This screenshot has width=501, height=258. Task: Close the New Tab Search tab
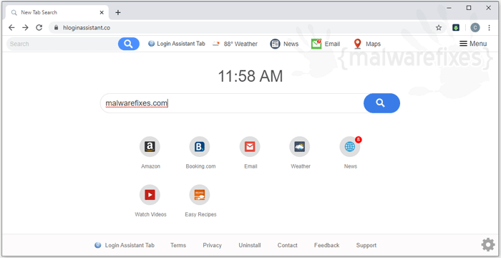click(102, 12)
